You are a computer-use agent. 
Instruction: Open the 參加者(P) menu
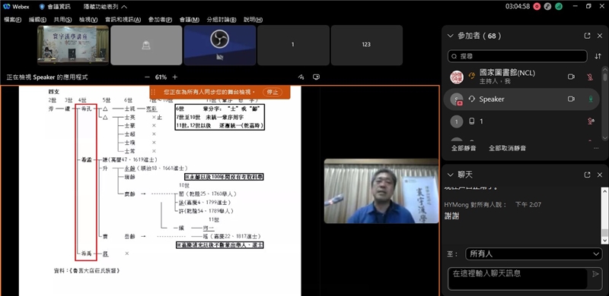click(x=160, y=20)
